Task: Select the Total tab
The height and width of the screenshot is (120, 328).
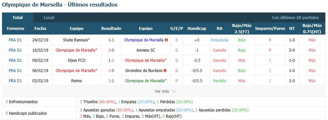Action: [x=17, y=18]
